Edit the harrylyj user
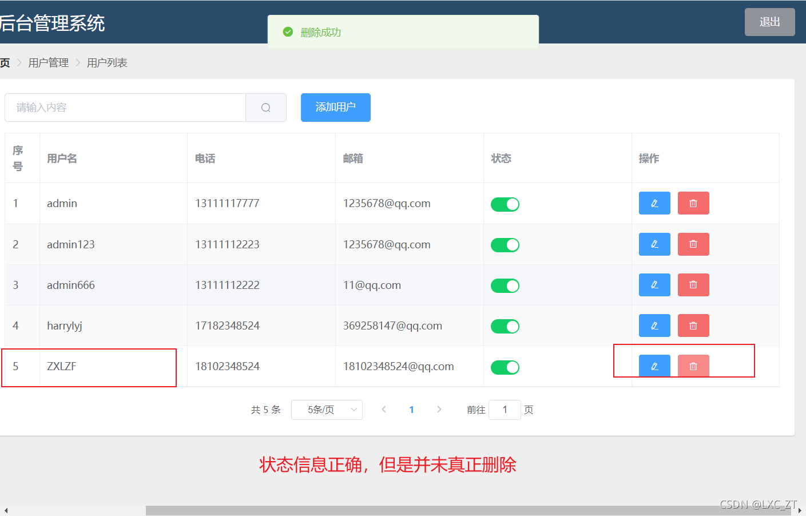 coord(654,326)
